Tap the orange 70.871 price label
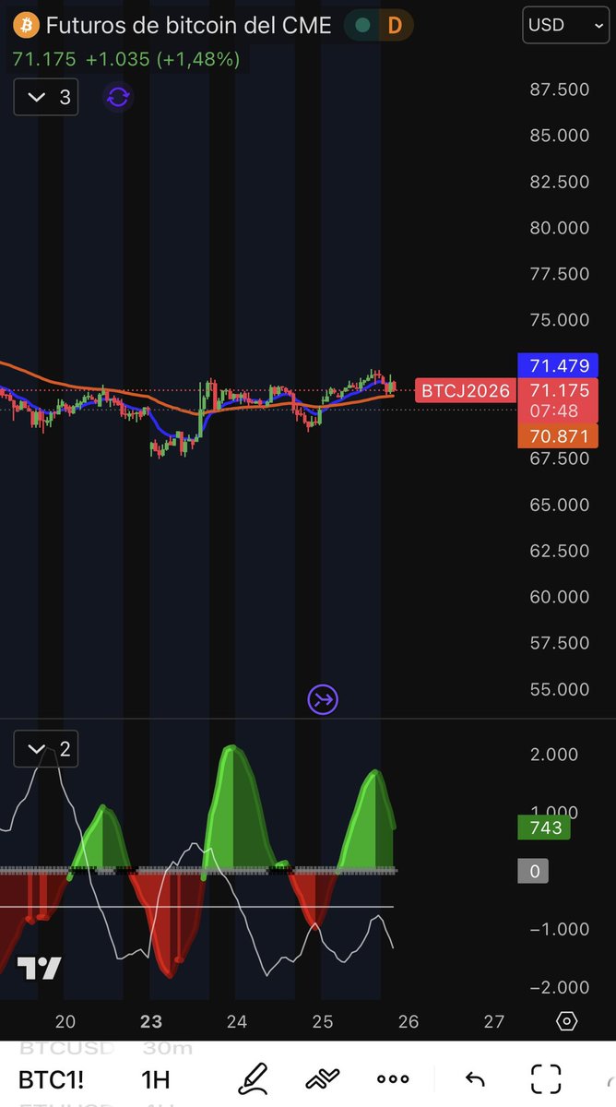 point(558,435)
